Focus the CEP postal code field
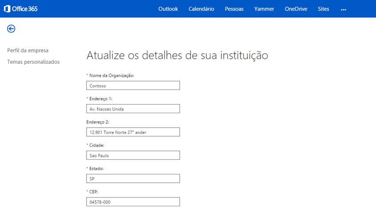 click(x=133, y=202)
